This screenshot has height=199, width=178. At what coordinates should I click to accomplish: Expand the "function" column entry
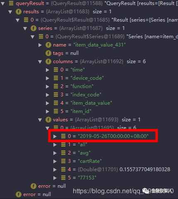pyautogui.click(x=48, y=86)
